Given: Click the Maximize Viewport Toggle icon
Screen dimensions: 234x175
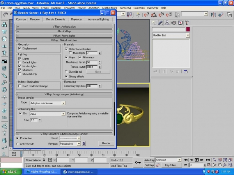Looking at the screenshot, I should (x=230, y=165).
